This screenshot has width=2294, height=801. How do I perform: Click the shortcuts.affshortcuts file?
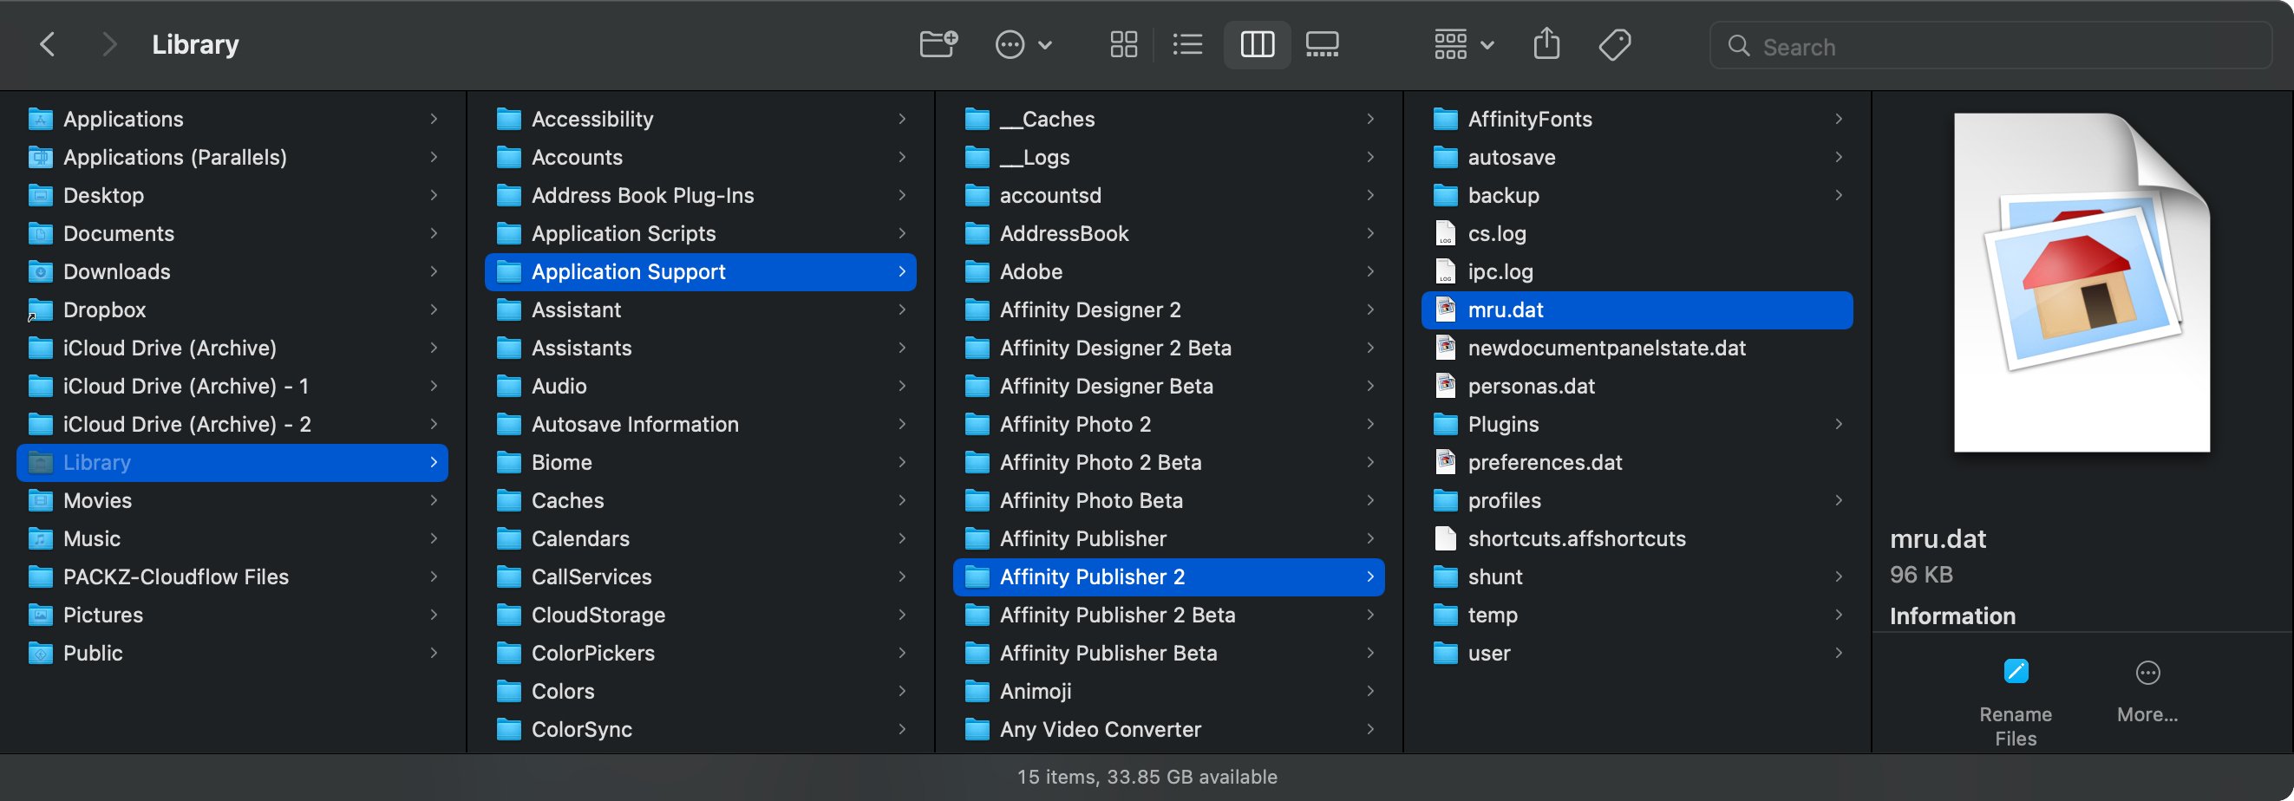(1575, 538)
